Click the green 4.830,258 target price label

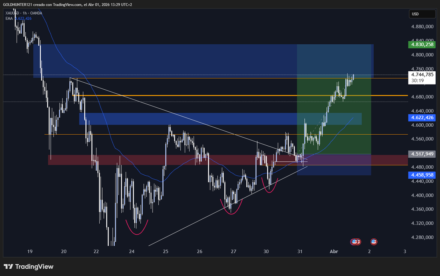422,45
